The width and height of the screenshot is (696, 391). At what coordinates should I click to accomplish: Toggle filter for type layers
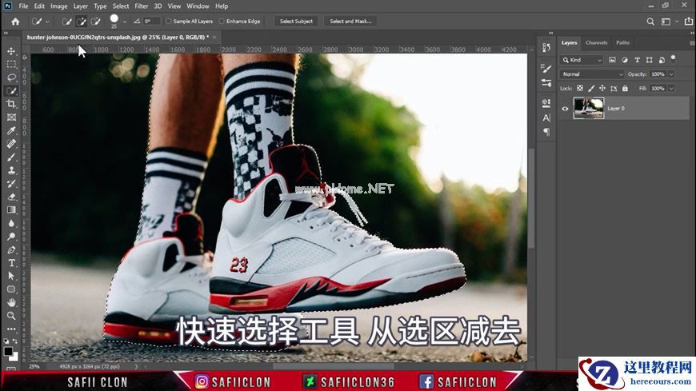click(637, 60)
